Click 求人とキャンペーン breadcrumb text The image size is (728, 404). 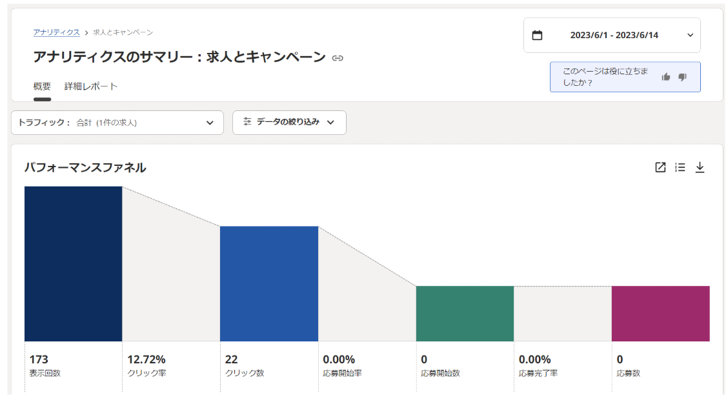pyautogui.click(x=123, y=32)
